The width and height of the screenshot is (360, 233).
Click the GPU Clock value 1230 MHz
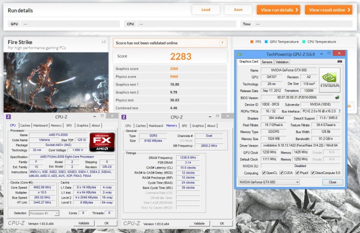tap(269, 152)
